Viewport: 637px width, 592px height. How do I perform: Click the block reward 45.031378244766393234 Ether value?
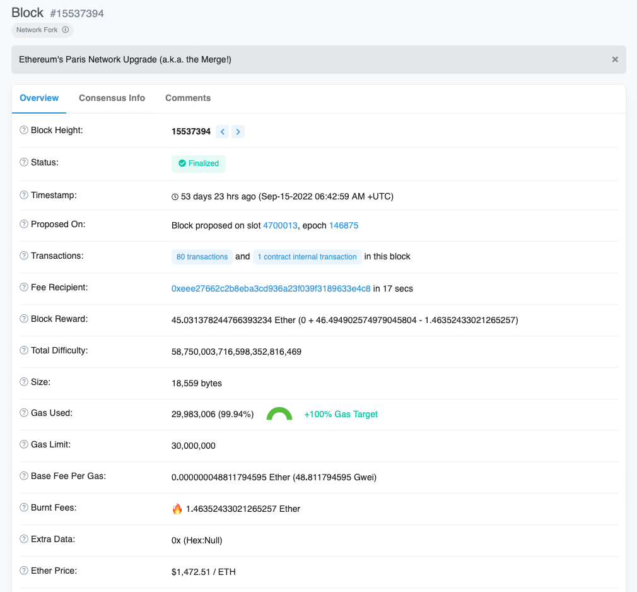pyautogui.click(x=233, y=321)
